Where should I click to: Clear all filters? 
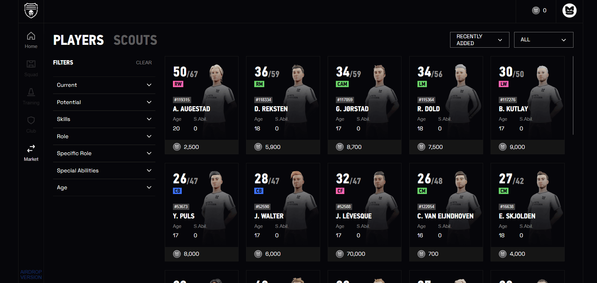tap(144, 63)
